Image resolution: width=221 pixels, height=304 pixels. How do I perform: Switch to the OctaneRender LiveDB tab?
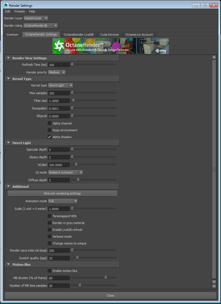[x=79, y=35]
